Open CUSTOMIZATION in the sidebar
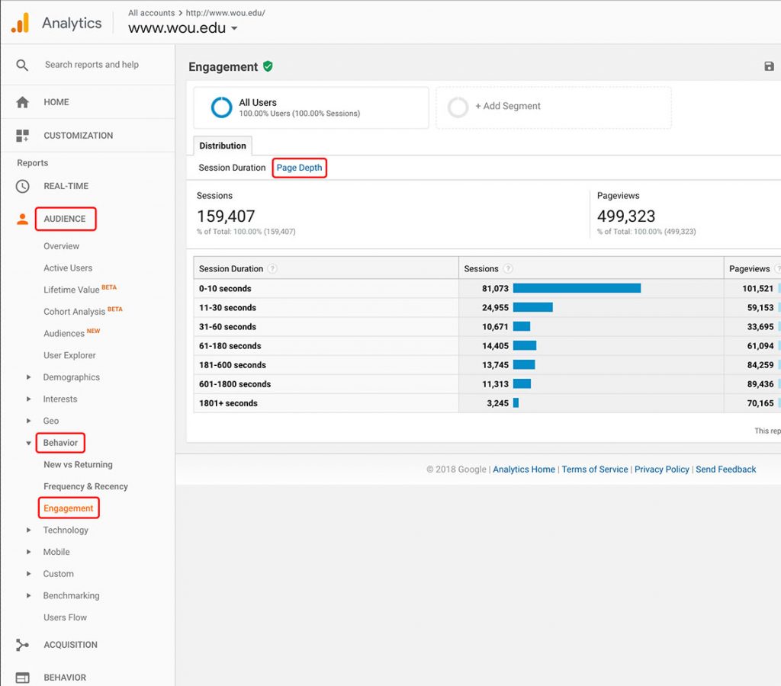The width and height of the screenshot is (781, 686). (79, 136)
